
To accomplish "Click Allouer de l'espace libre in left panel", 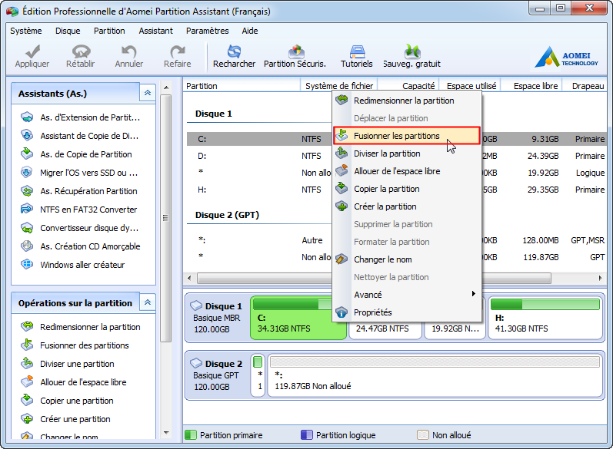I will [74, 382].
